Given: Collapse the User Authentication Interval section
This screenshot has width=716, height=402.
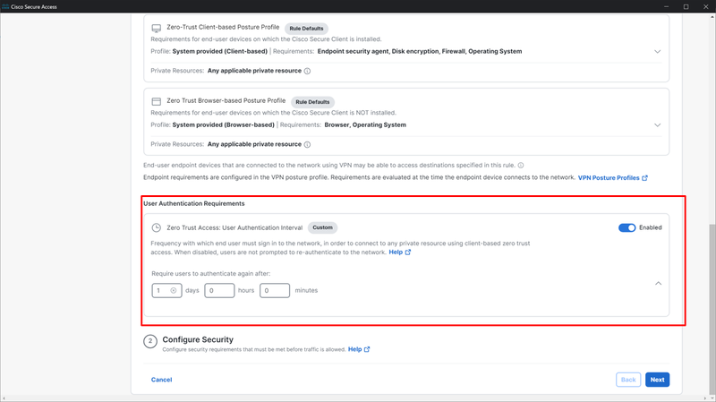Looking at the screenshot, I should (x=658, y=284).
